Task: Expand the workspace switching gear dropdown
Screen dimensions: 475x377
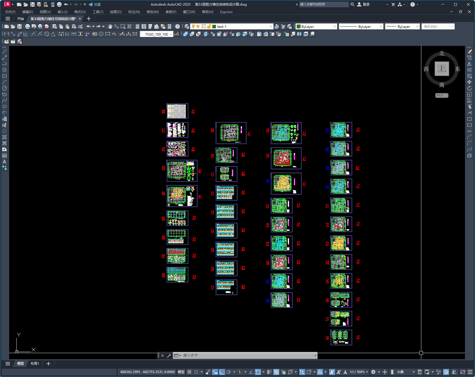Action: click(x=379, y=372)
